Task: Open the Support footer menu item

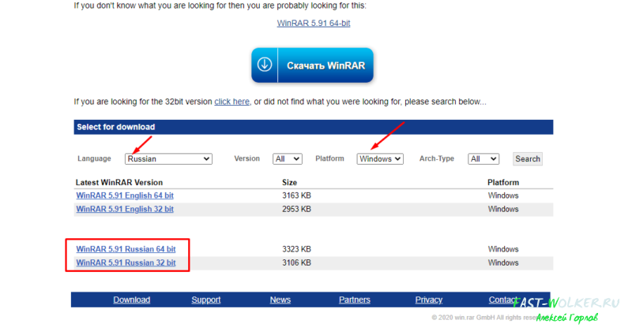Action: tap(206, 300)
